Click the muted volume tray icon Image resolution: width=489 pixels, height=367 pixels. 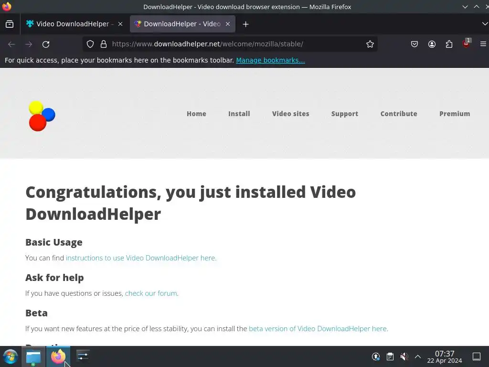tap(404, 356)
